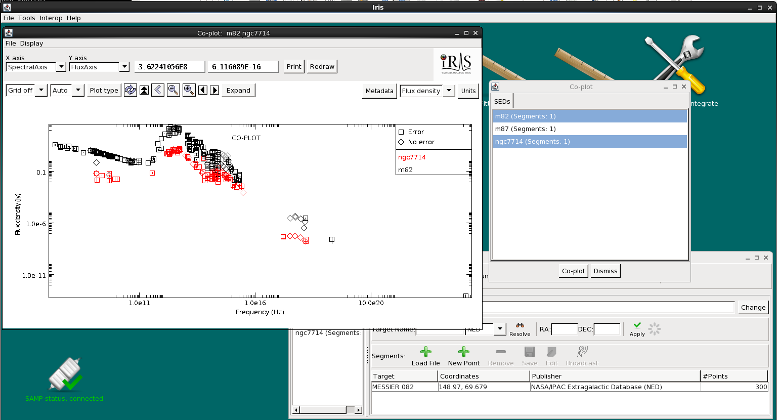
Task: Open the Display menu in Co-plot window
Action: pyautogui.click(x=31, y=43)
